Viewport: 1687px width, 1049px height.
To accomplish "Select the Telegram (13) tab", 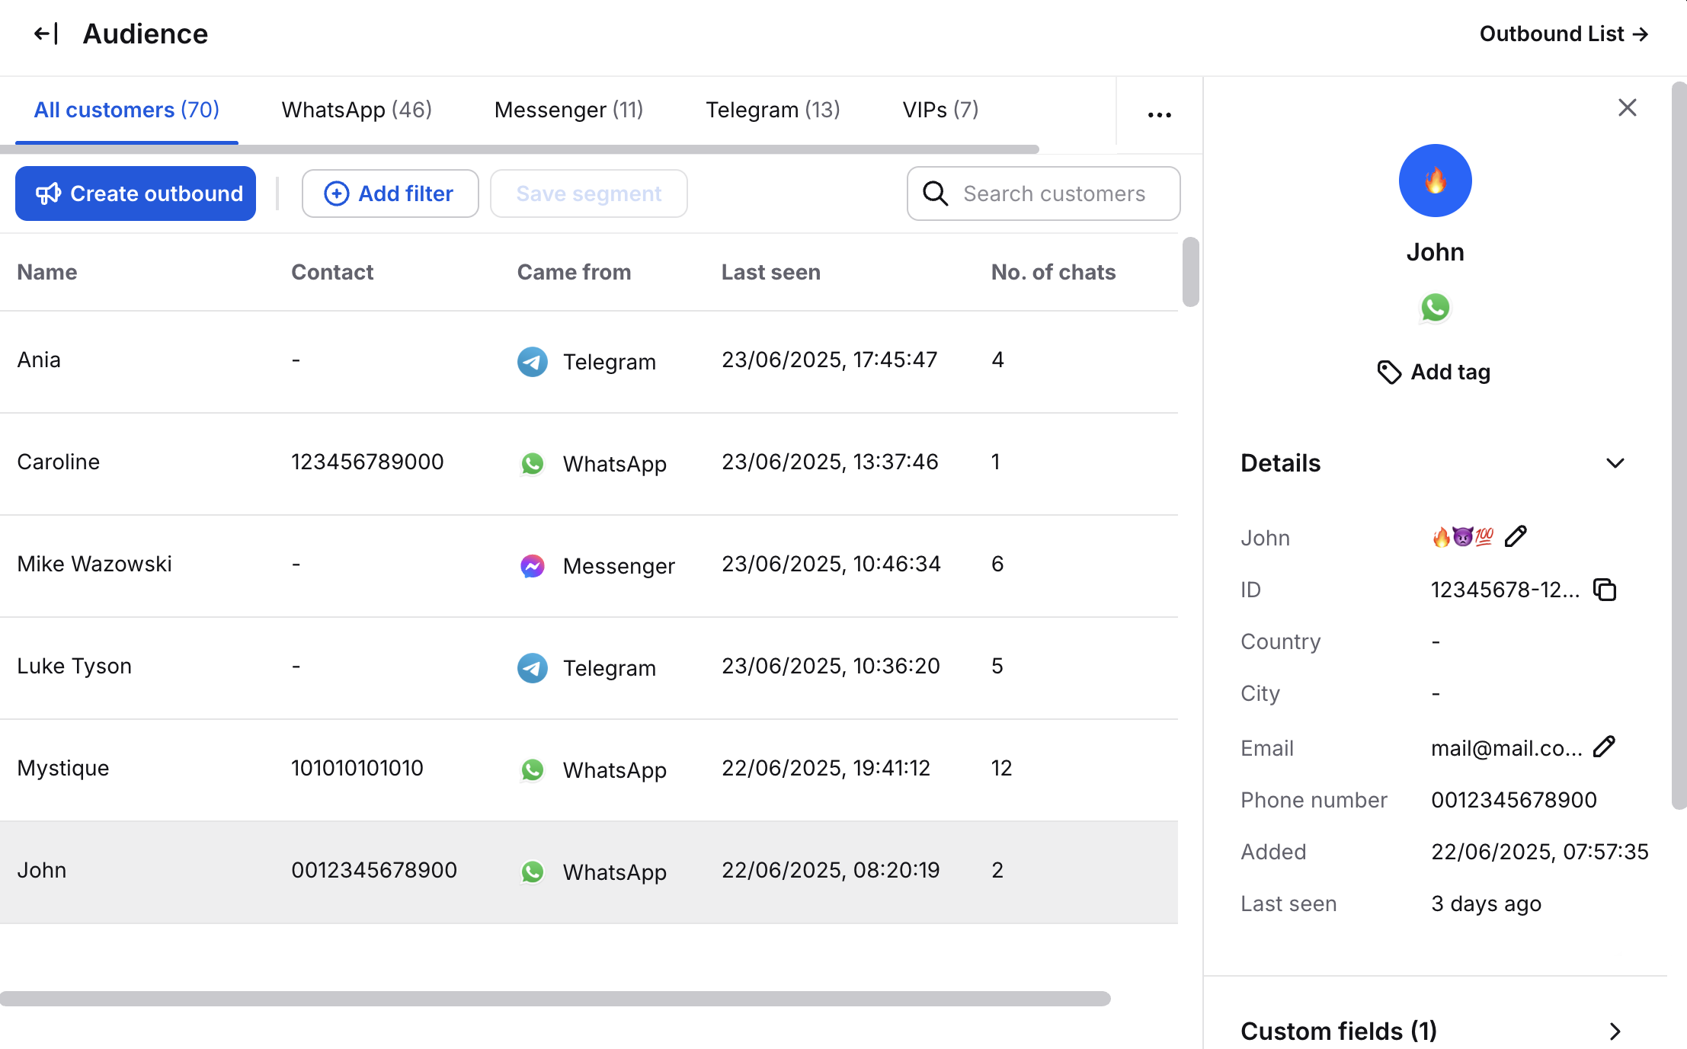I will tap(773, 110).
